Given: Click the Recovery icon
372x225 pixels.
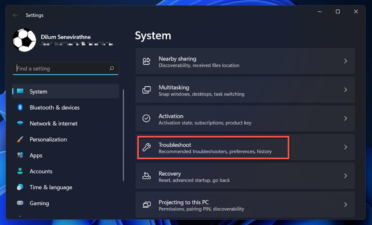Looking at the screenshot, I should [x=146, y=176].
